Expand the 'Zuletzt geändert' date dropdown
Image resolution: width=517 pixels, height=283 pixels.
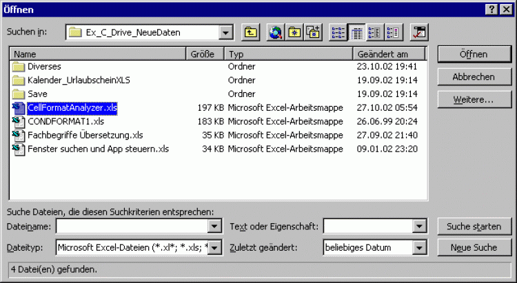419,248
